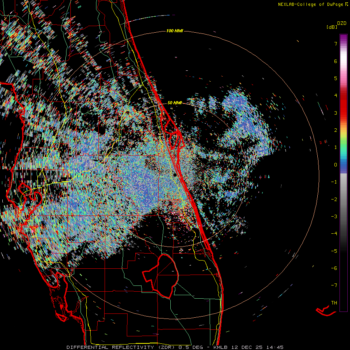Click the legend value "5"
This screenshot has height=350, width=350.
point(336,78)
